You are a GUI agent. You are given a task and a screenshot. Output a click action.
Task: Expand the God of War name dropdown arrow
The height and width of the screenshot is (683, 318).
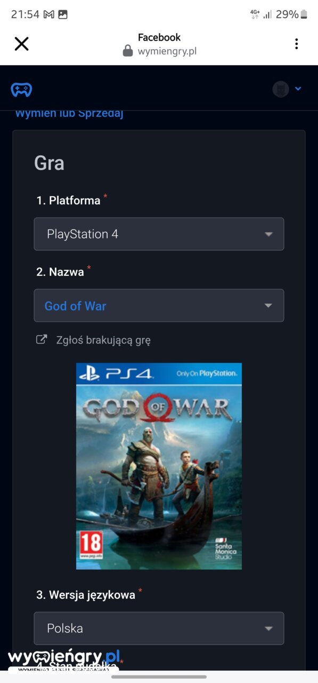pyautogui.click(x=268, y=306)
